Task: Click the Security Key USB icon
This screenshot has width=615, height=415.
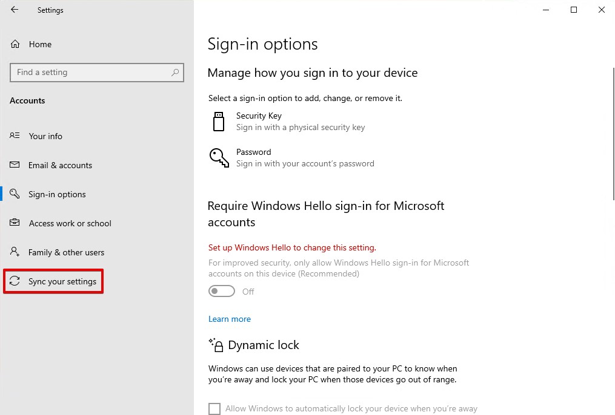Action: [219, 122]
